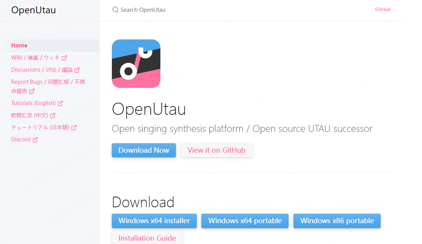Click the large OpenUtau page heading
This screenshot has width=422, height=244.
point(149,109)
